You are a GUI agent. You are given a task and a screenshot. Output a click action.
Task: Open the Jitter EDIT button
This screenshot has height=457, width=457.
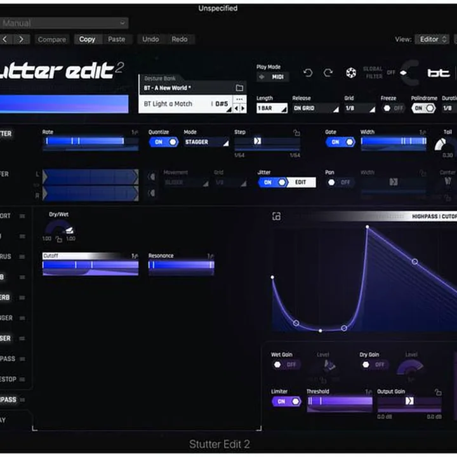(301, 182)
